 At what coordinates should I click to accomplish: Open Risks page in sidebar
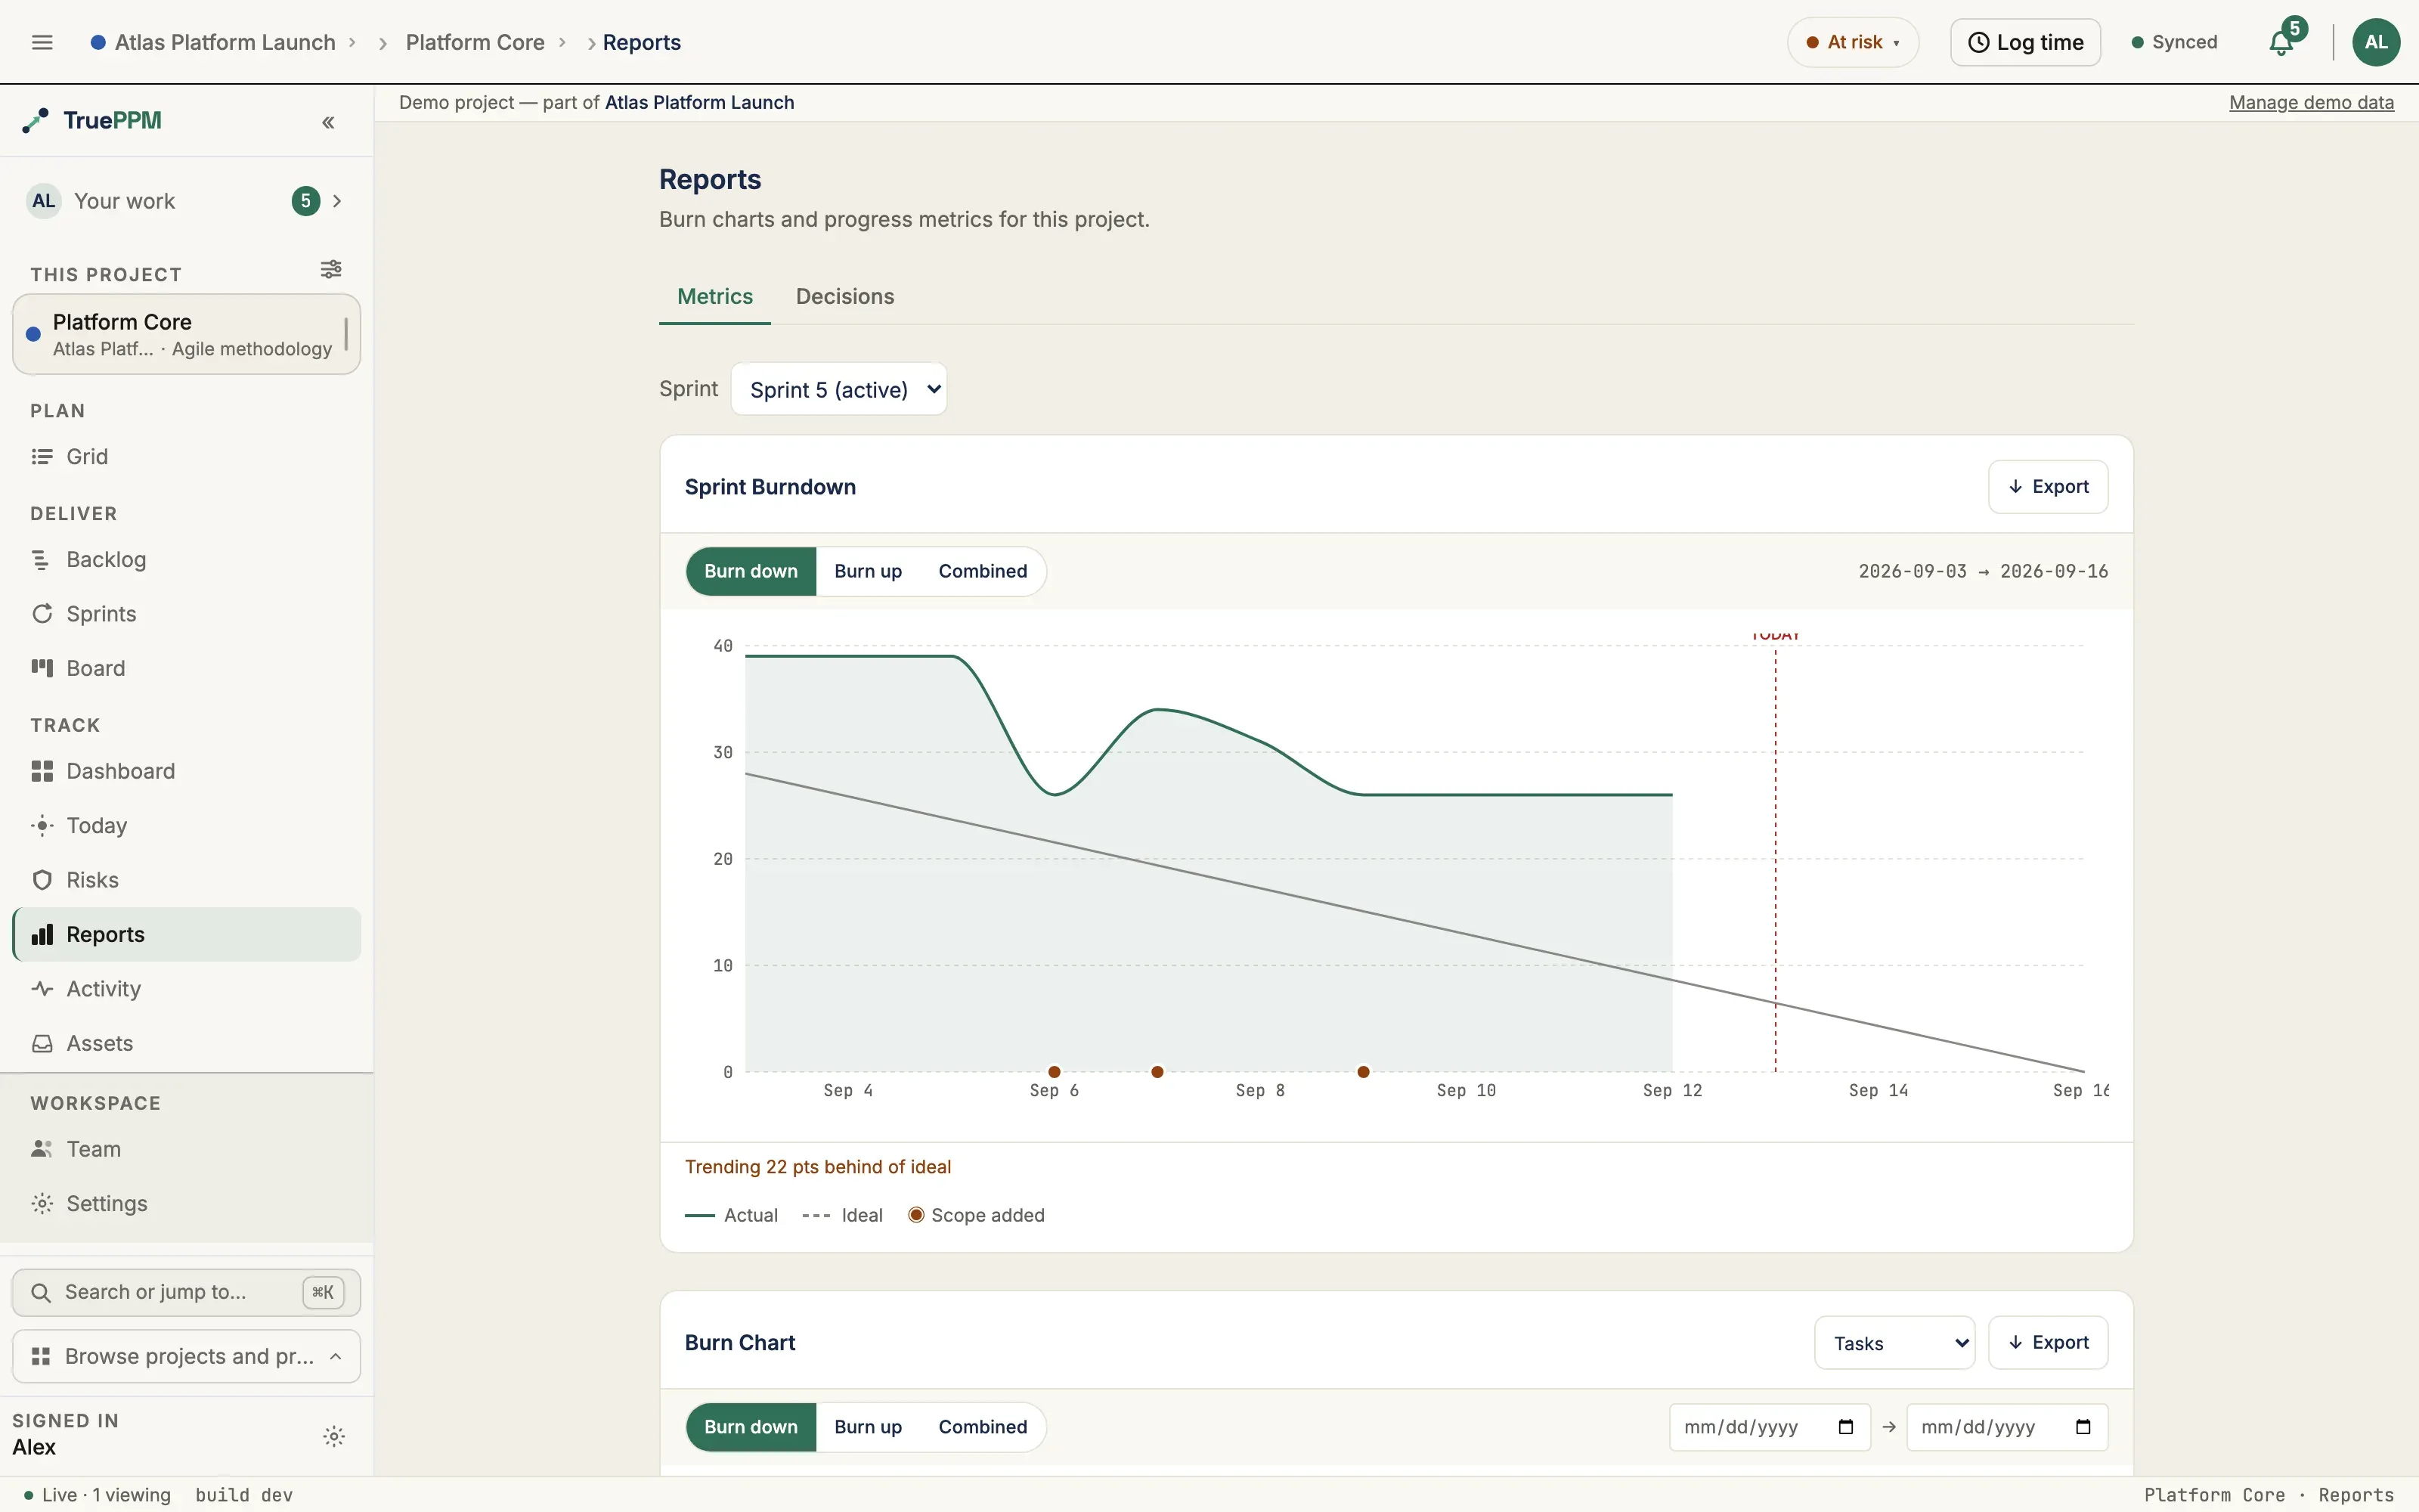point(187,880)
